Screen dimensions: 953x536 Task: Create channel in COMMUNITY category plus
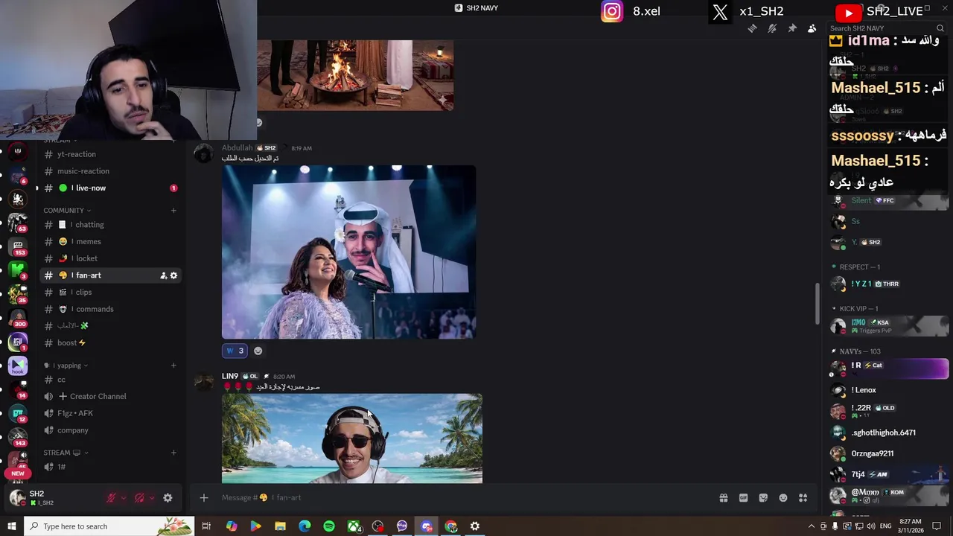point(173,211)
